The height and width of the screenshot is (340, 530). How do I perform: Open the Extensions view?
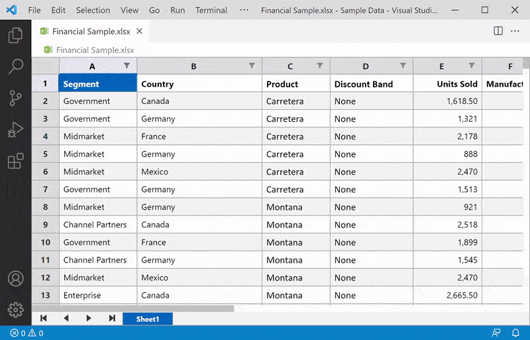tap(15, 161)
